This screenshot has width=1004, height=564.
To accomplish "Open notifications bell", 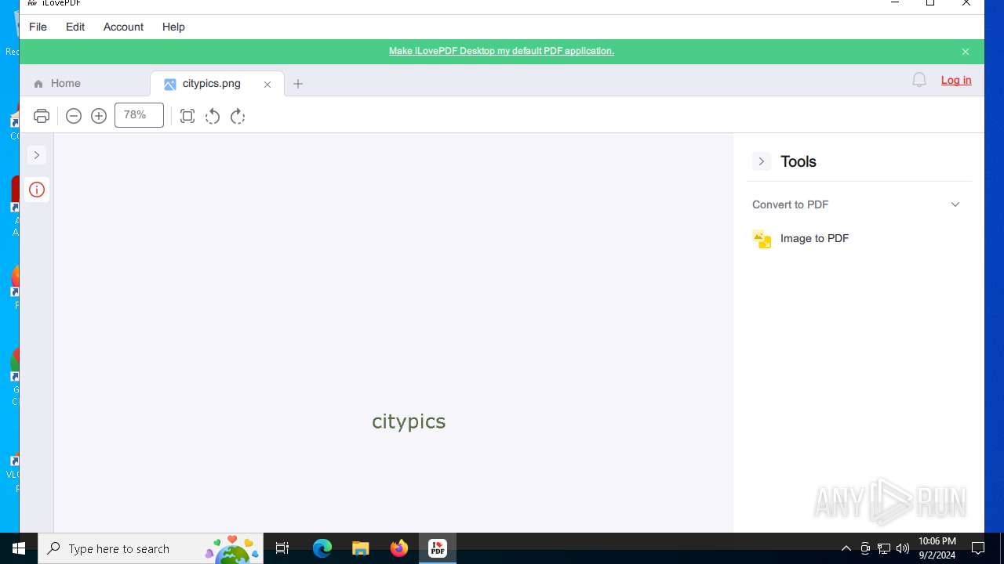I will pyautogui.click(x=919, y=80).
